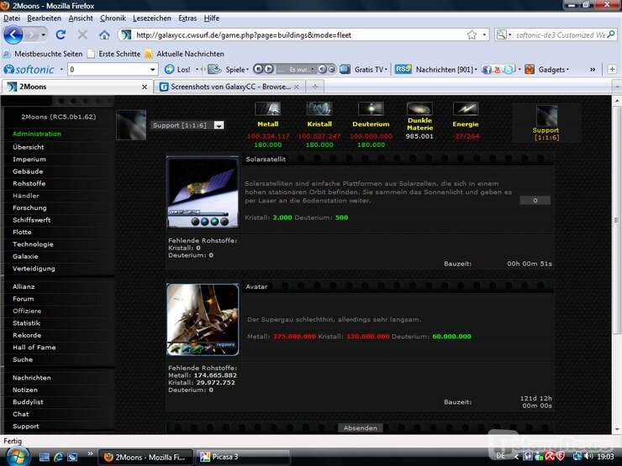The image size is (622, 466).
Task: Open the Lesezeichen menu
Action: coord(152,18)
